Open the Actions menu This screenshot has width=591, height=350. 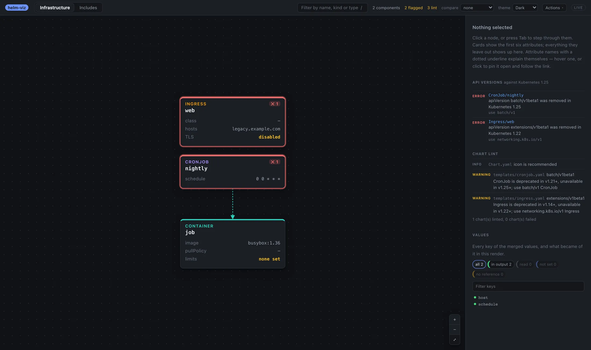[554, 8]
